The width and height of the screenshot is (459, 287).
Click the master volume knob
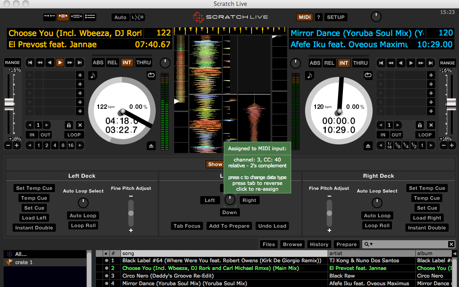pos(376,17)
